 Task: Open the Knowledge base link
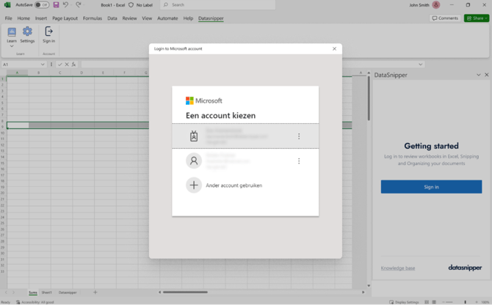pos(397,268)
